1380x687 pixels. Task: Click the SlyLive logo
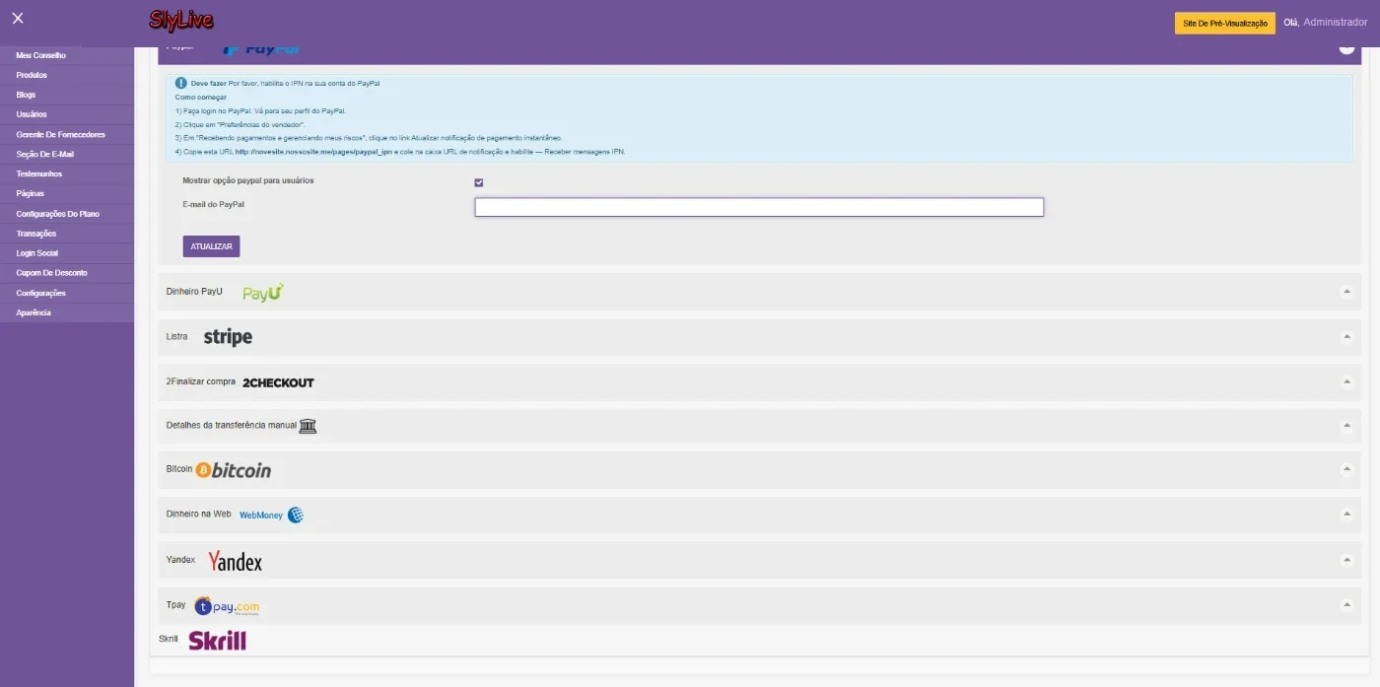point(181,20)
